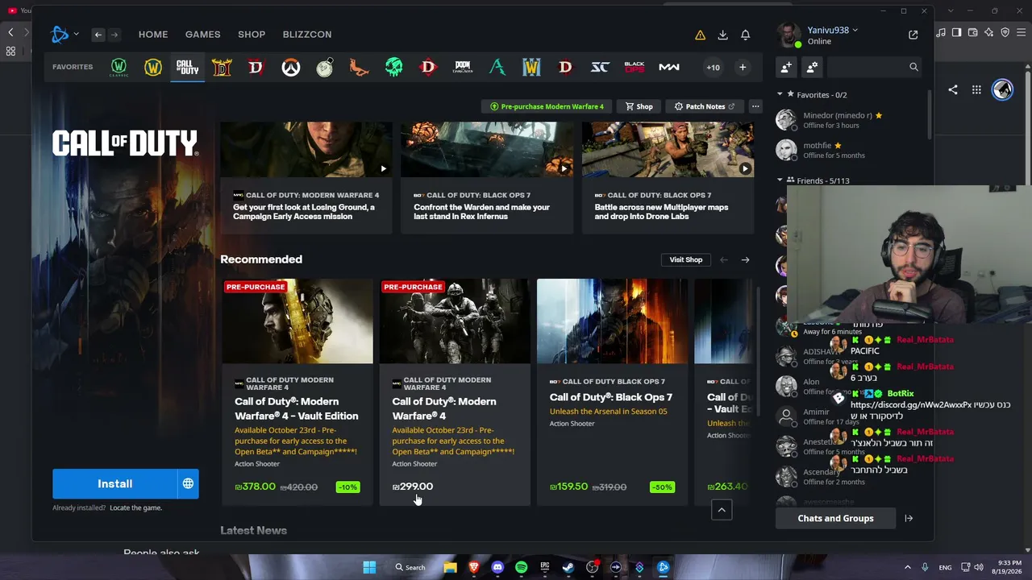
Task: Select the Call of Duty favorites tab
Action: pos(187,68)
